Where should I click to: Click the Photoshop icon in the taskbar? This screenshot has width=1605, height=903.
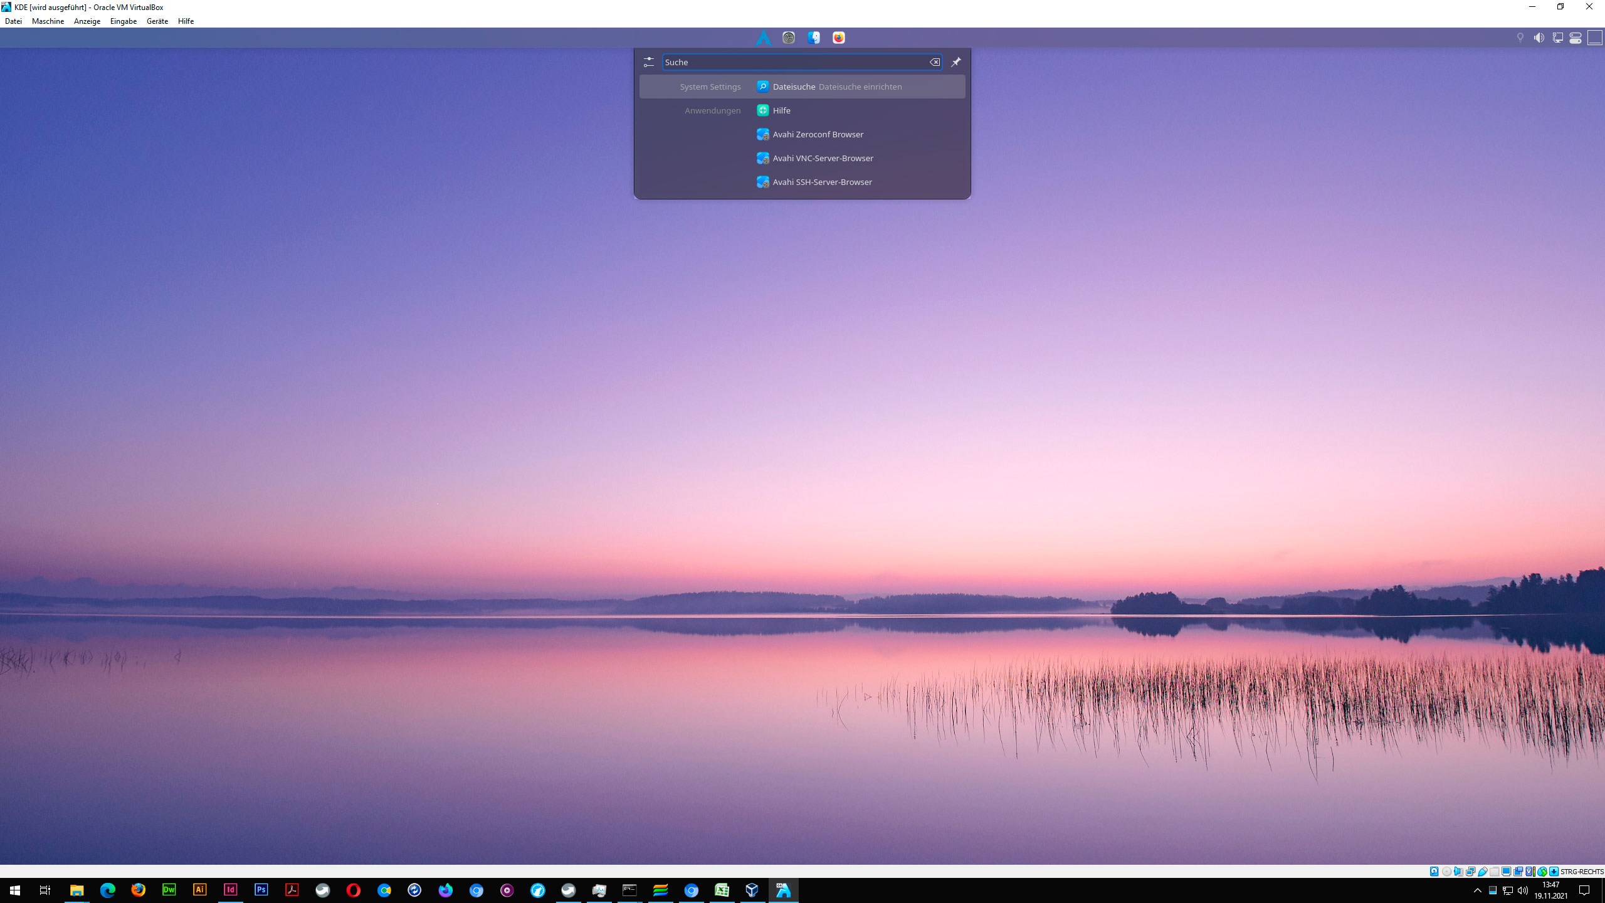click(x=261, y=890)
